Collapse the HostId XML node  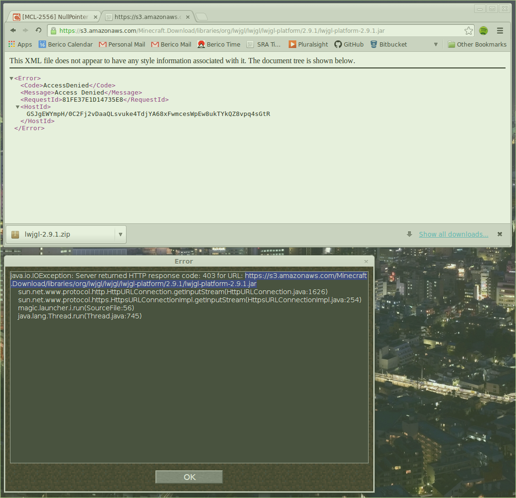tap(18, 107)
